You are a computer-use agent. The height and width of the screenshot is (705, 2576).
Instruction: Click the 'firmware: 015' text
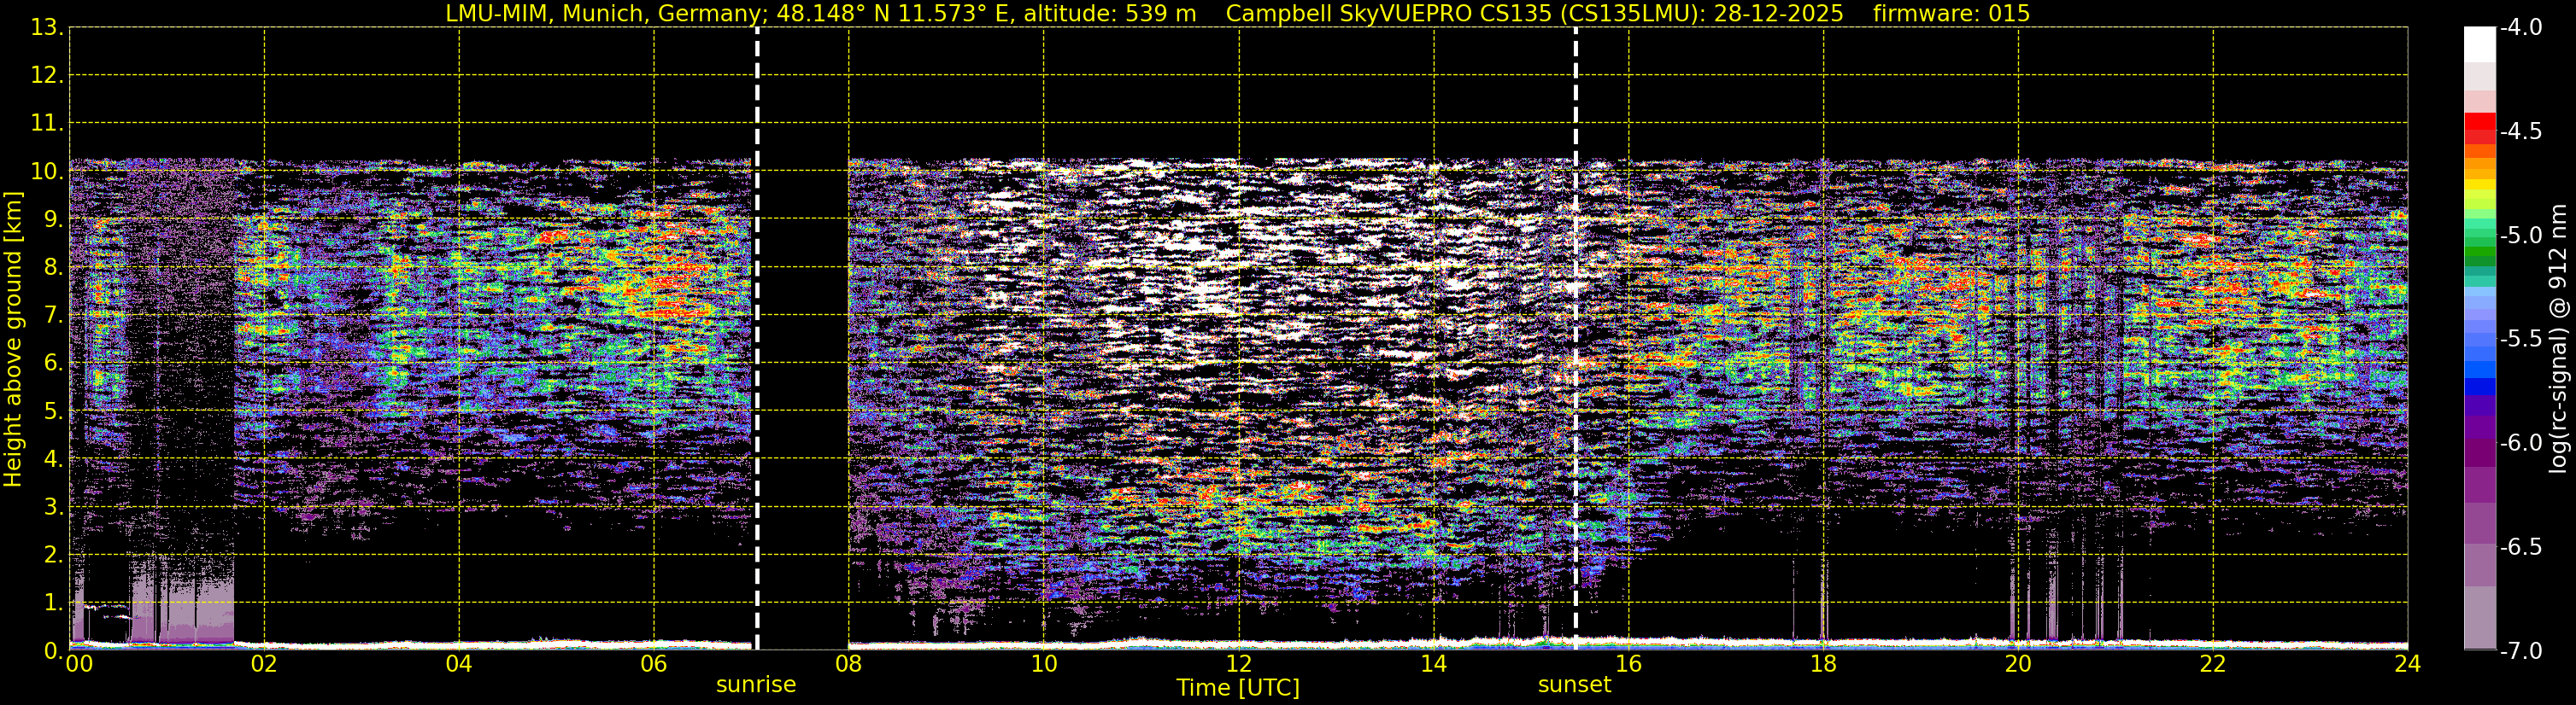1951,14
